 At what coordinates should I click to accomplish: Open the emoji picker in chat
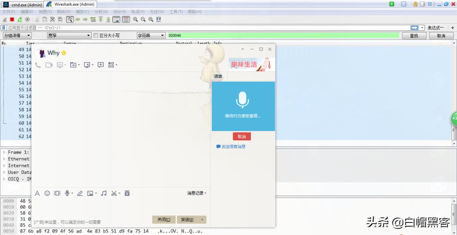[x=47, y=193]
